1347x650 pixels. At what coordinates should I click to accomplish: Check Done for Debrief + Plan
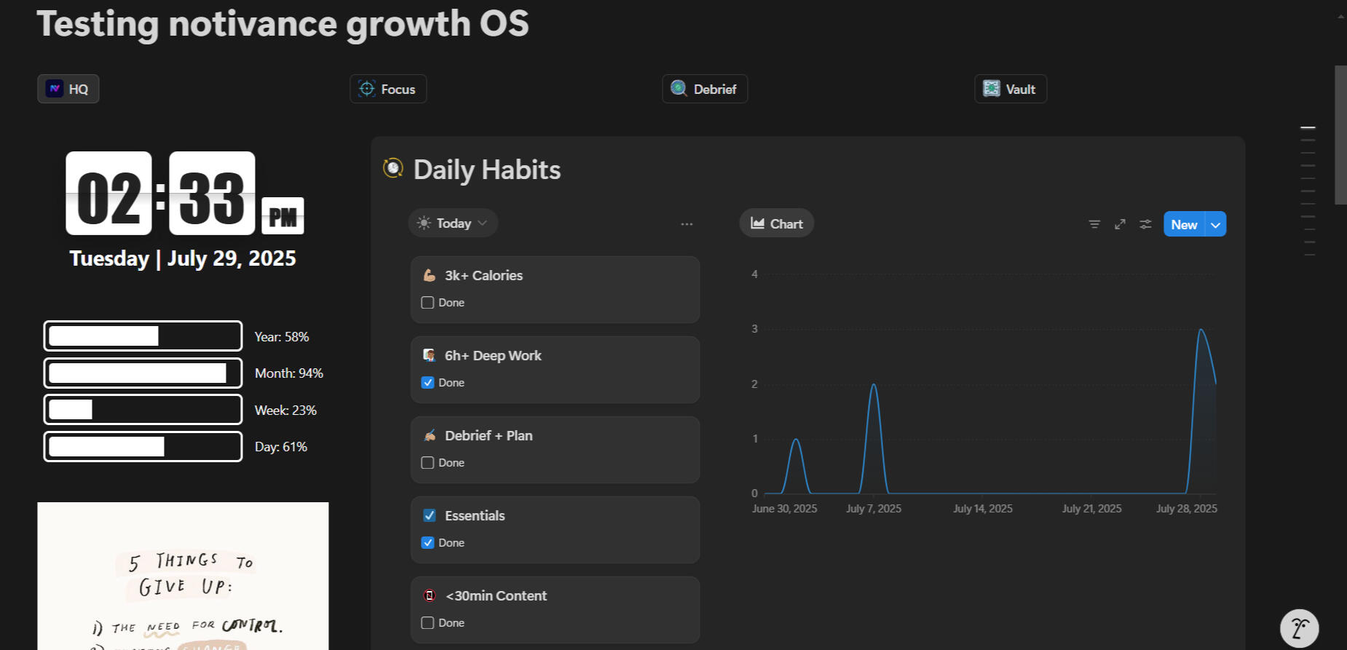(x=428, y=463)
